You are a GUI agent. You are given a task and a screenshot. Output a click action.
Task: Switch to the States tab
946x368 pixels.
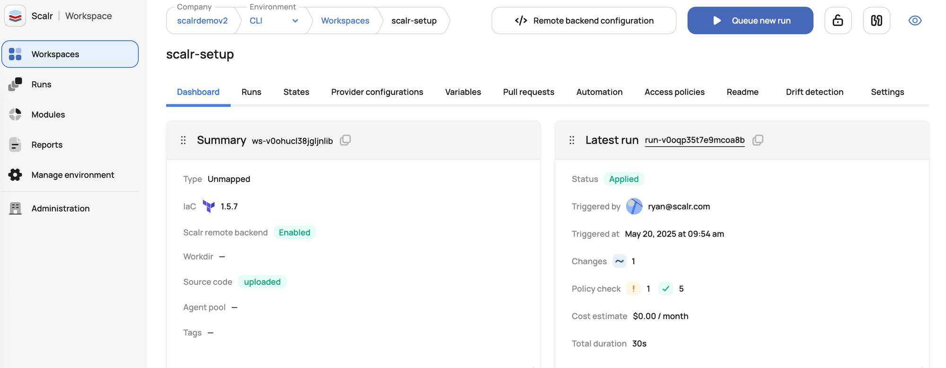(296, 92)
